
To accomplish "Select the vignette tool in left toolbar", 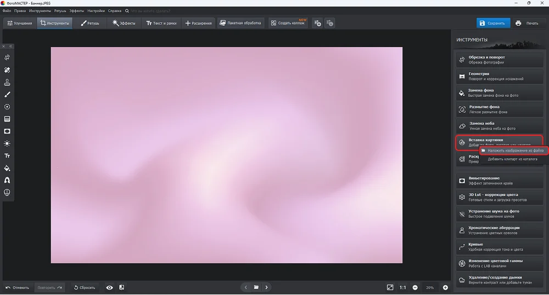I will click(7, 131).
